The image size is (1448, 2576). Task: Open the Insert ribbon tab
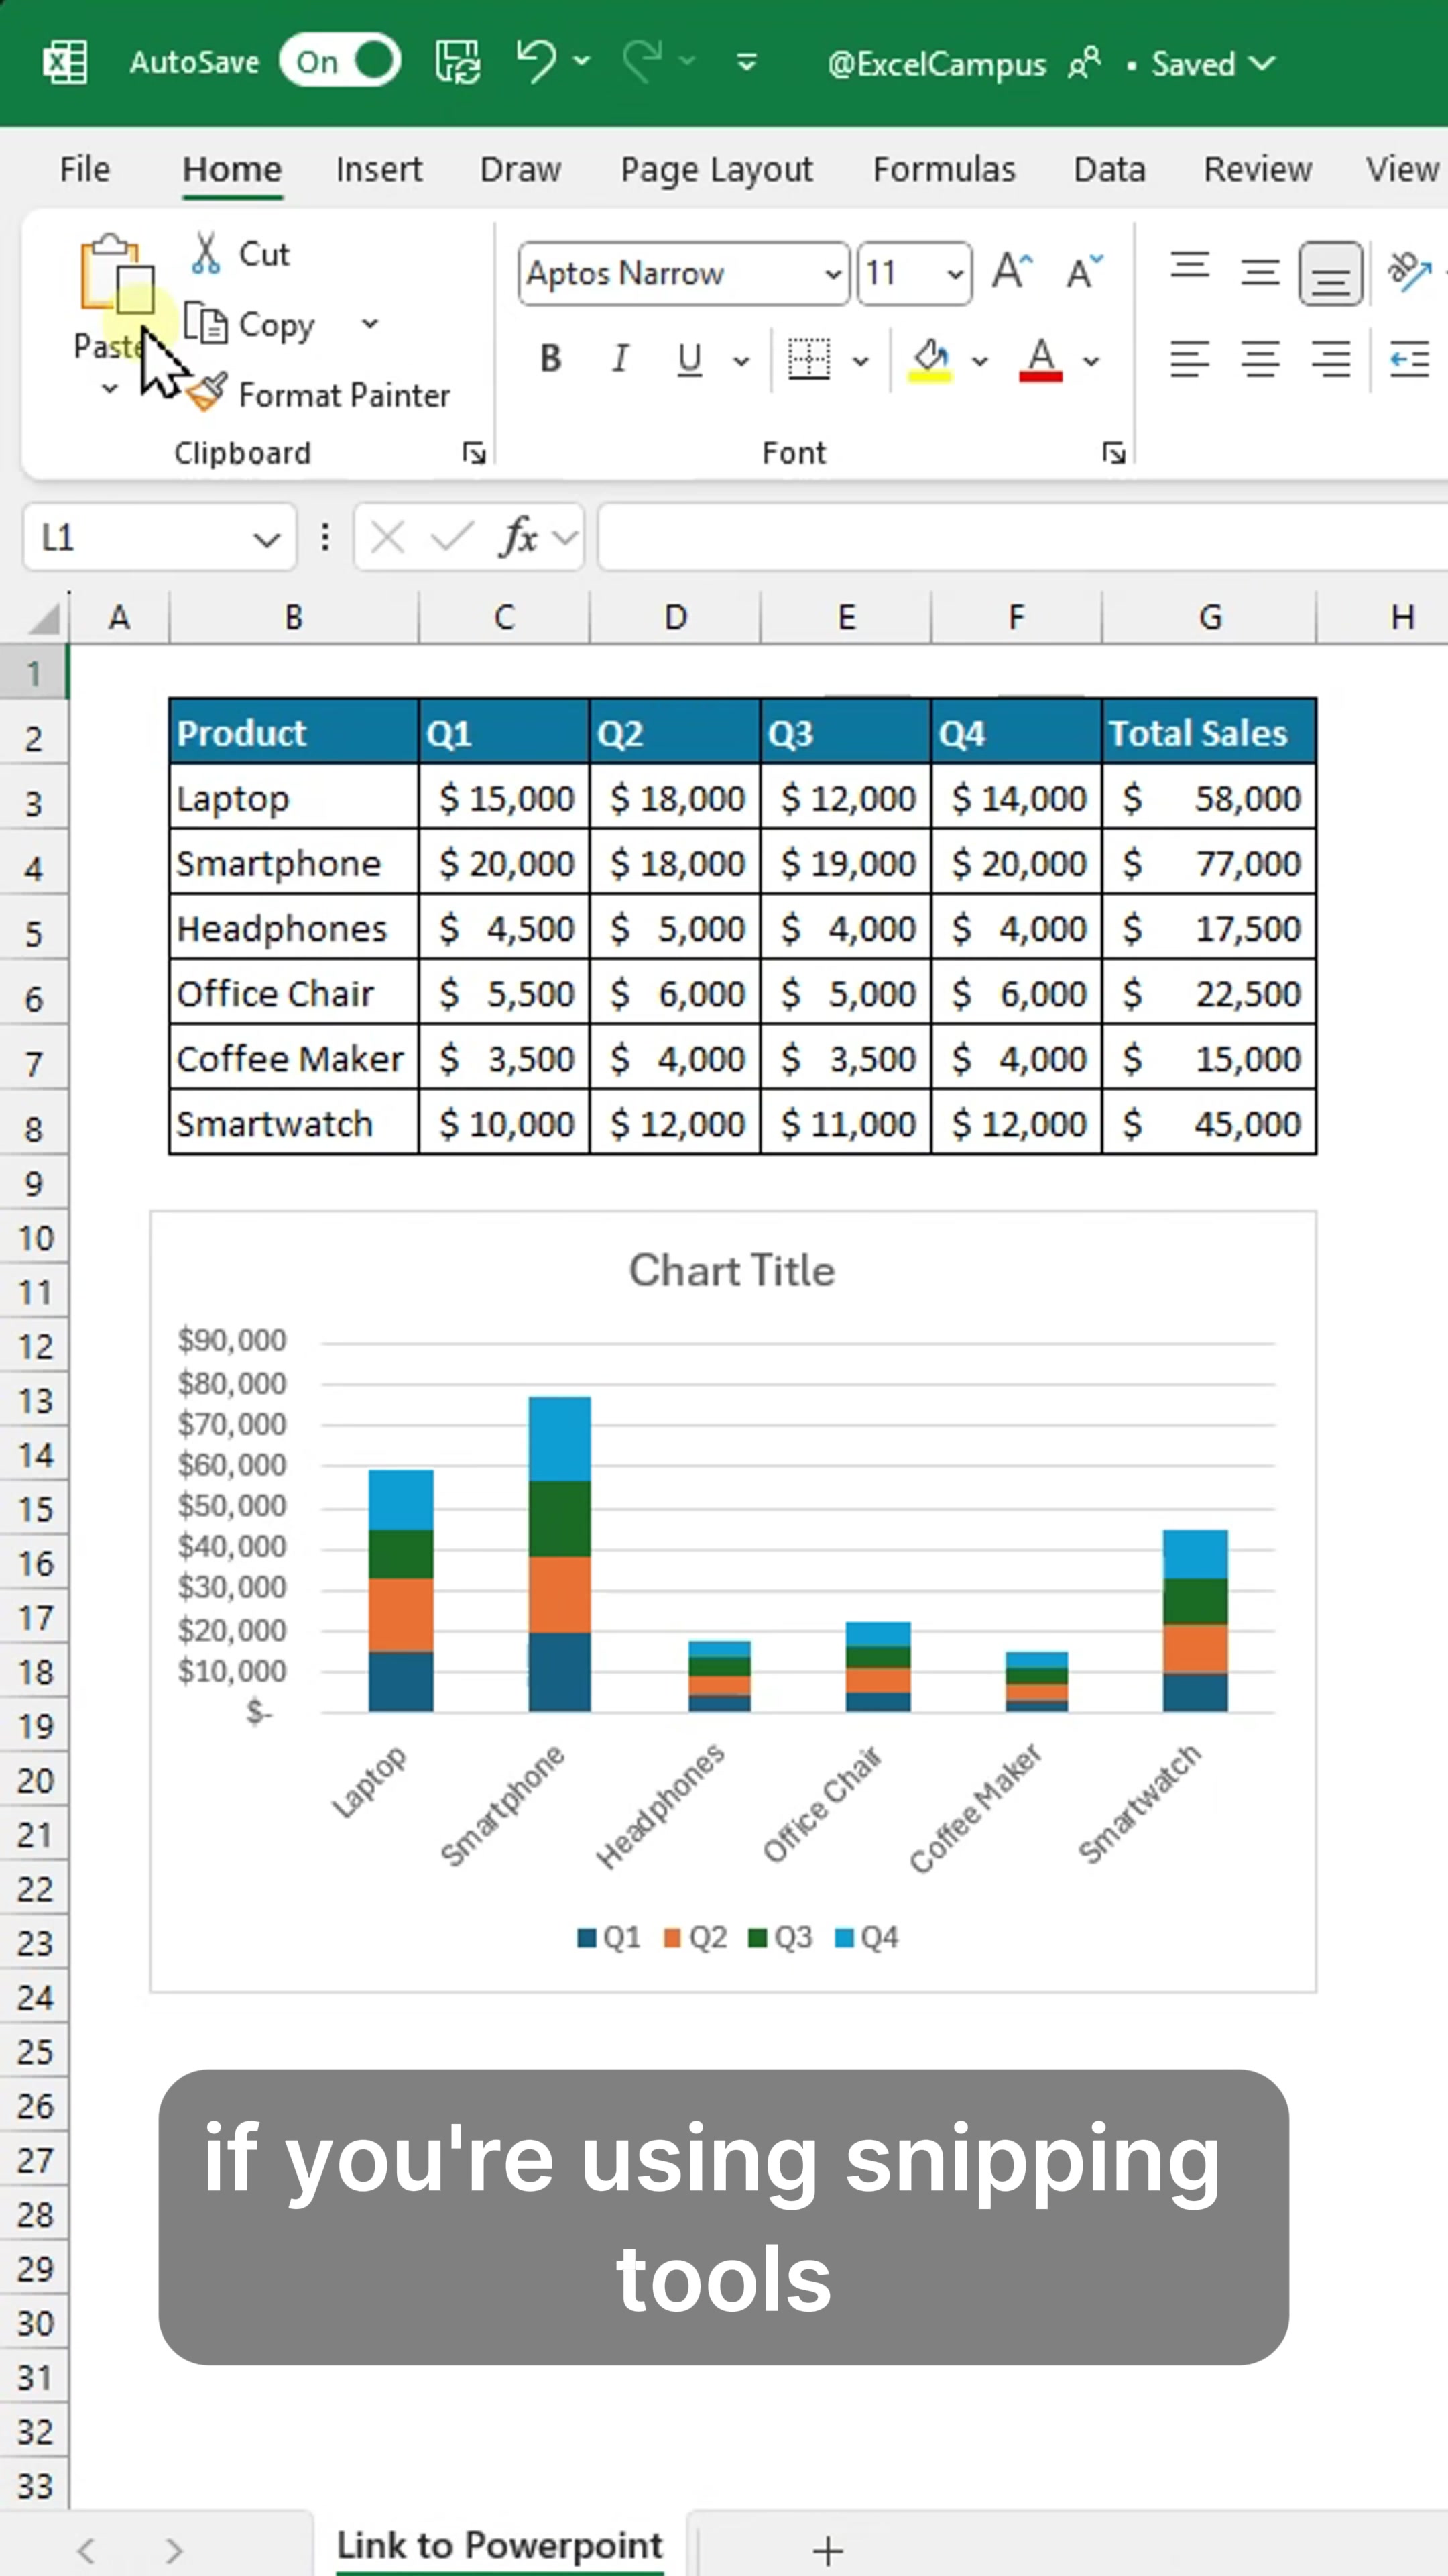click(379, 170)
